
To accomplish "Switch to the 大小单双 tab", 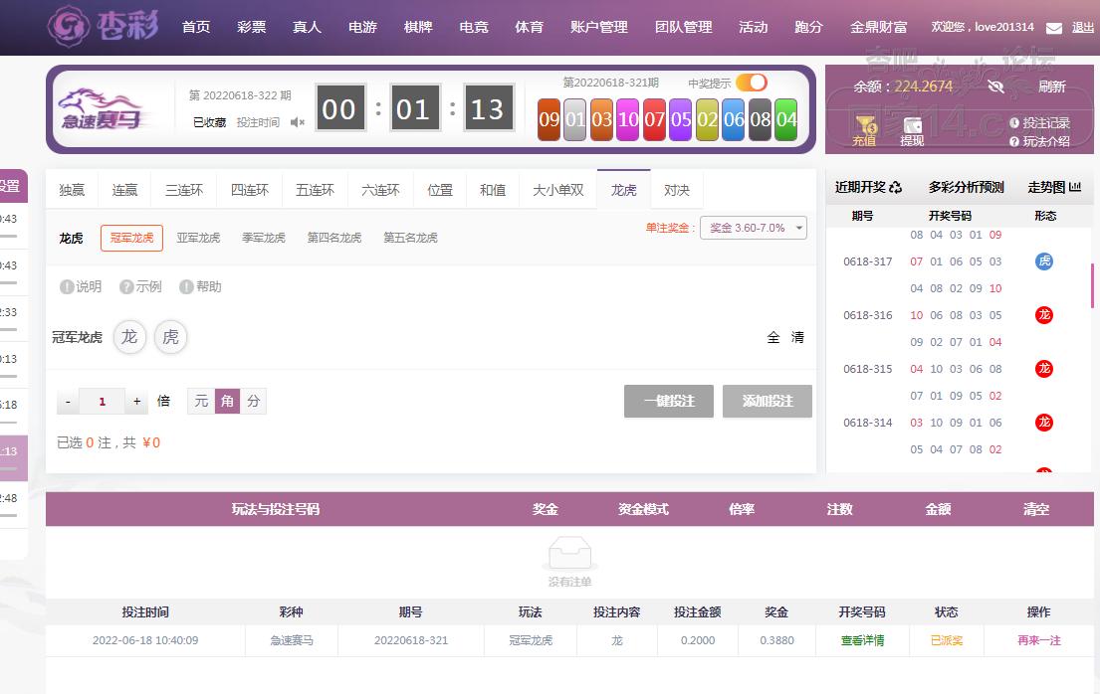I will pyautogui.click(x=557, y=190).
